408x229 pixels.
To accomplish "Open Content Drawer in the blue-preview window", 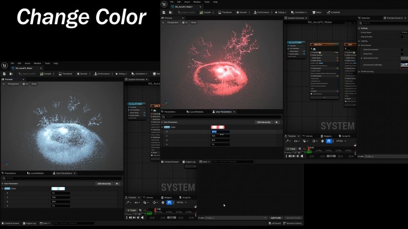I will click(10, 223).
